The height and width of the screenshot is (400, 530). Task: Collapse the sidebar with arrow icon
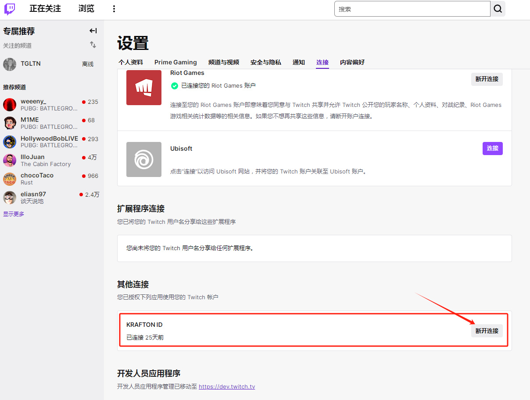[x=93, y=31]
